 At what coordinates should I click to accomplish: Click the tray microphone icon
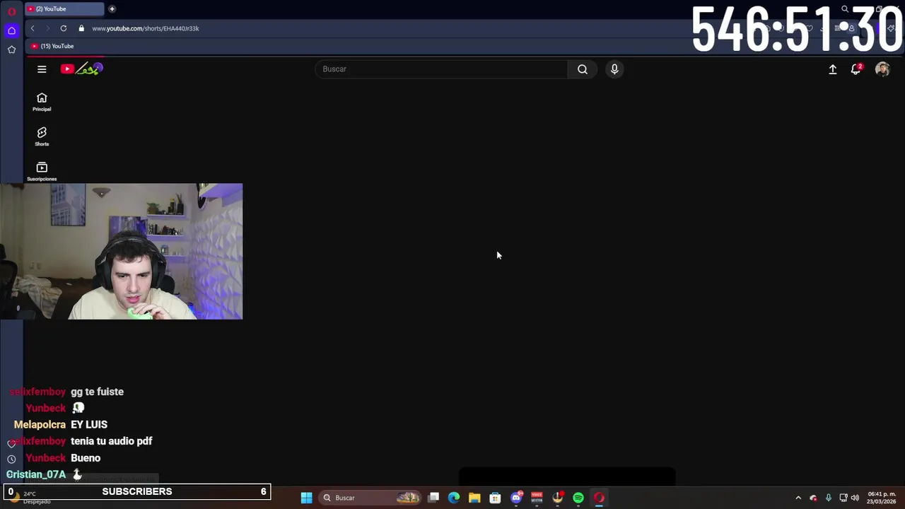[x=828, y=498]
